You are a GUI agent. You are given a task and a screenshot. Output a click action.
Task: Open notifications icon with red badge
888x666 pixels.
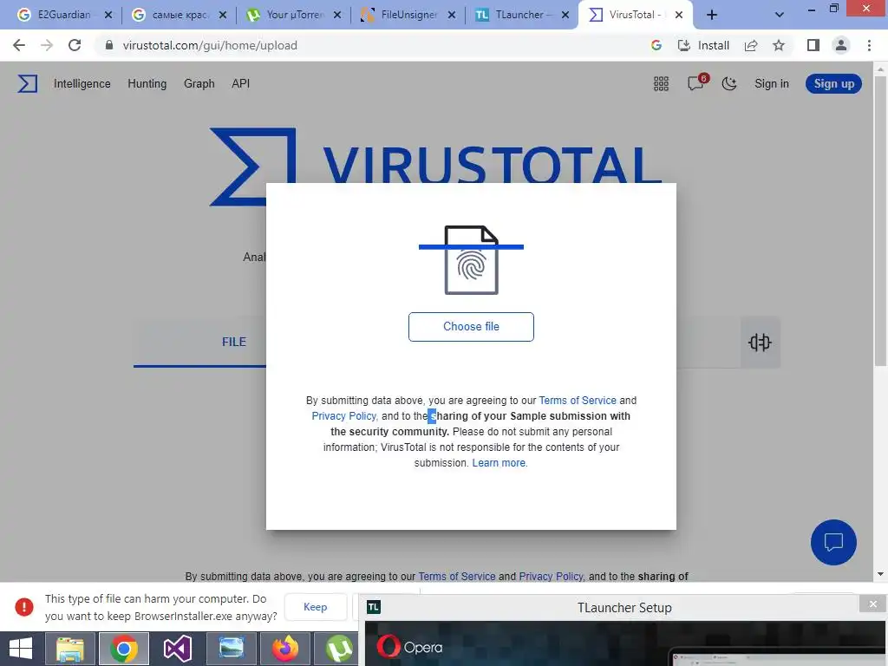pos(696,83)
